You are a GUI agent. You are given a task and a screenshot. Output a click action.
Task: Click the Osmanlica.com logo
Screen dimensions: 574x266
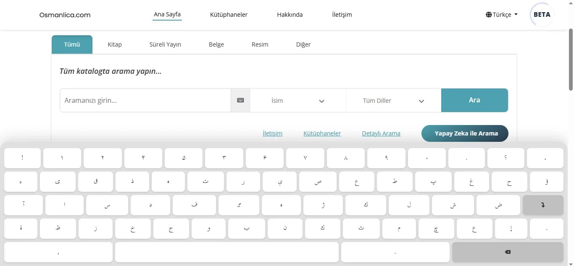[65, 15]
